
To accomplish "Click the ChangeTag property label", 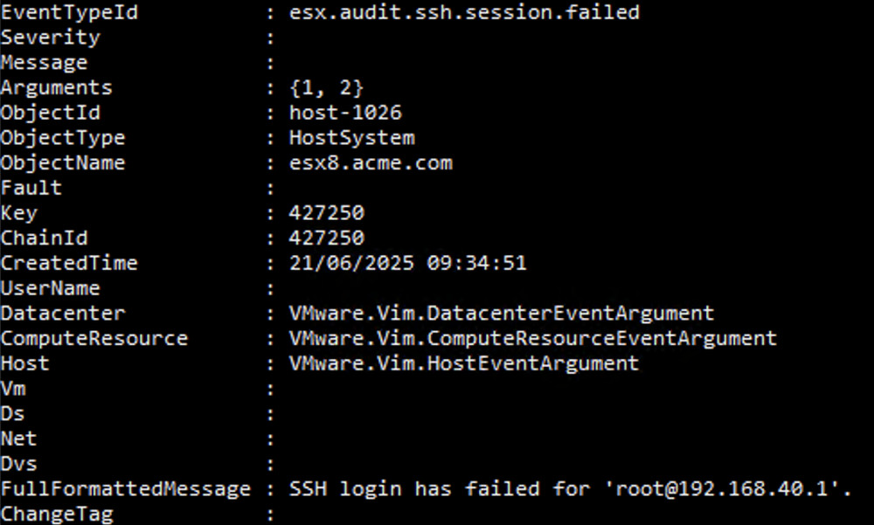I will point(57,514).
